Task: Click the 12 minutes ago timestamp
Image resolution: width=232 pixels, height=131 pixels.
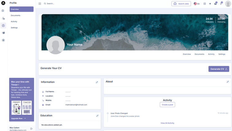Action: [223, 113]
